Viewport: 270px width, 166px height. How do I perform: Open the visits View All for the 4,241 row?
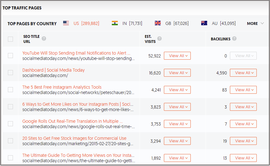point(177,90)
